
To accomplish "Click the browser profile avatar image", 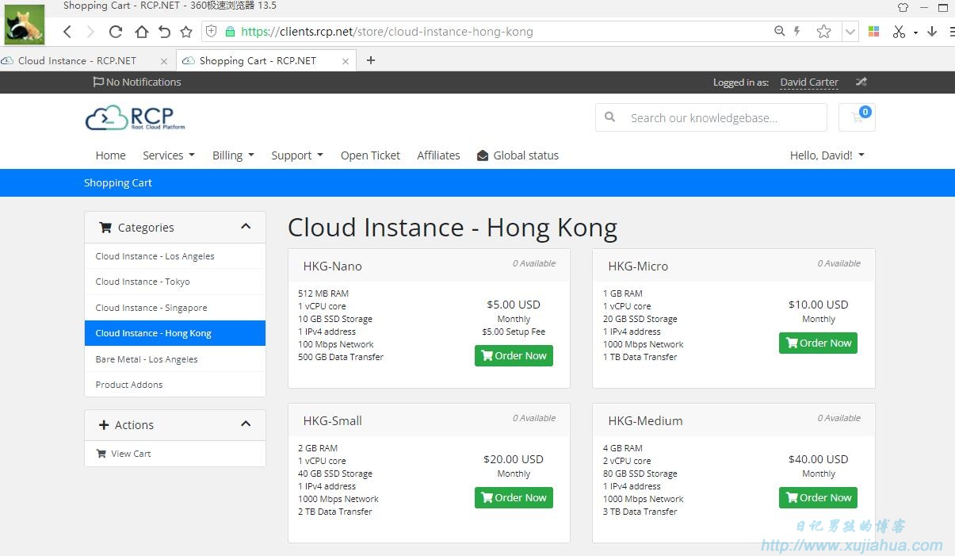I will click(x=25, y=25).
